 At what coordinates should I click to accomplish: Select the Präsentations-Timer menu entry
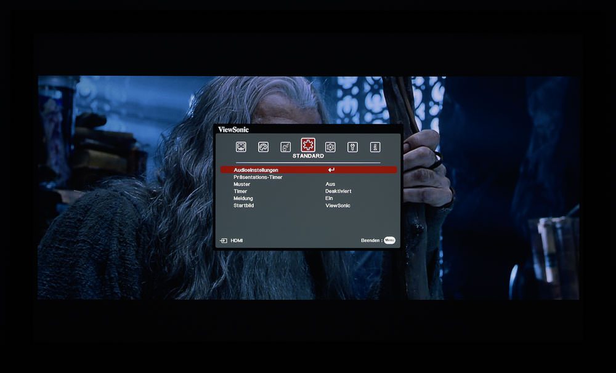(257, 177)
